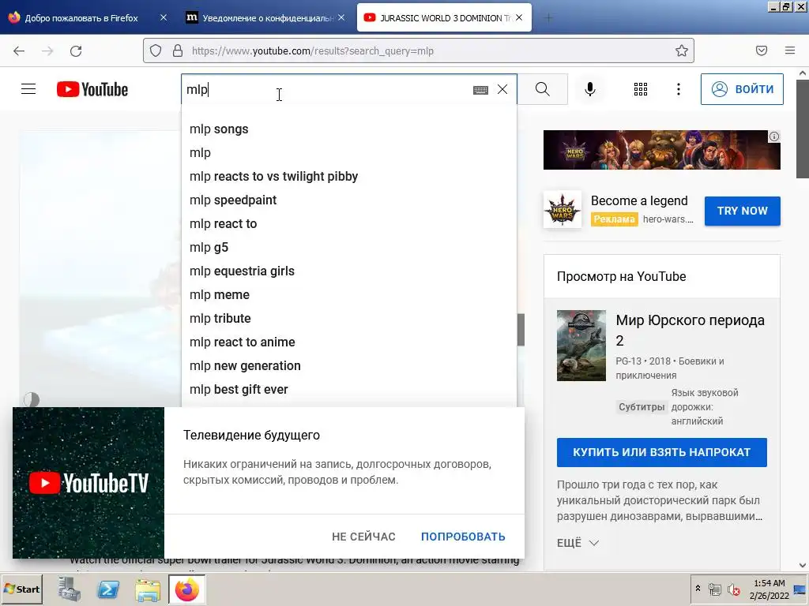Open the Windows Start button
This screenshot has height=606, width=809.
[21, 589]
